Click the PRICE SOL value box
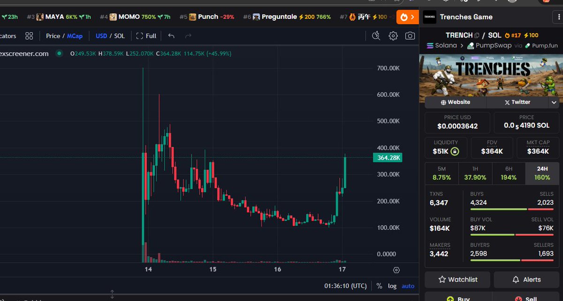The width and height of the screenshot is (563, 301). pyautogui.click(x=526, y=123)
